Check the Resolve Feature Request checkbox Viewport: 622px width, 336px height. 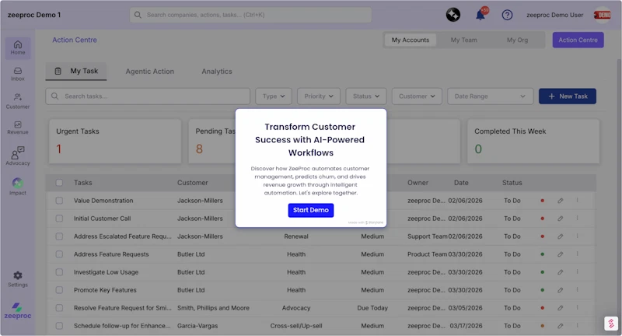(x=59, y=308)
